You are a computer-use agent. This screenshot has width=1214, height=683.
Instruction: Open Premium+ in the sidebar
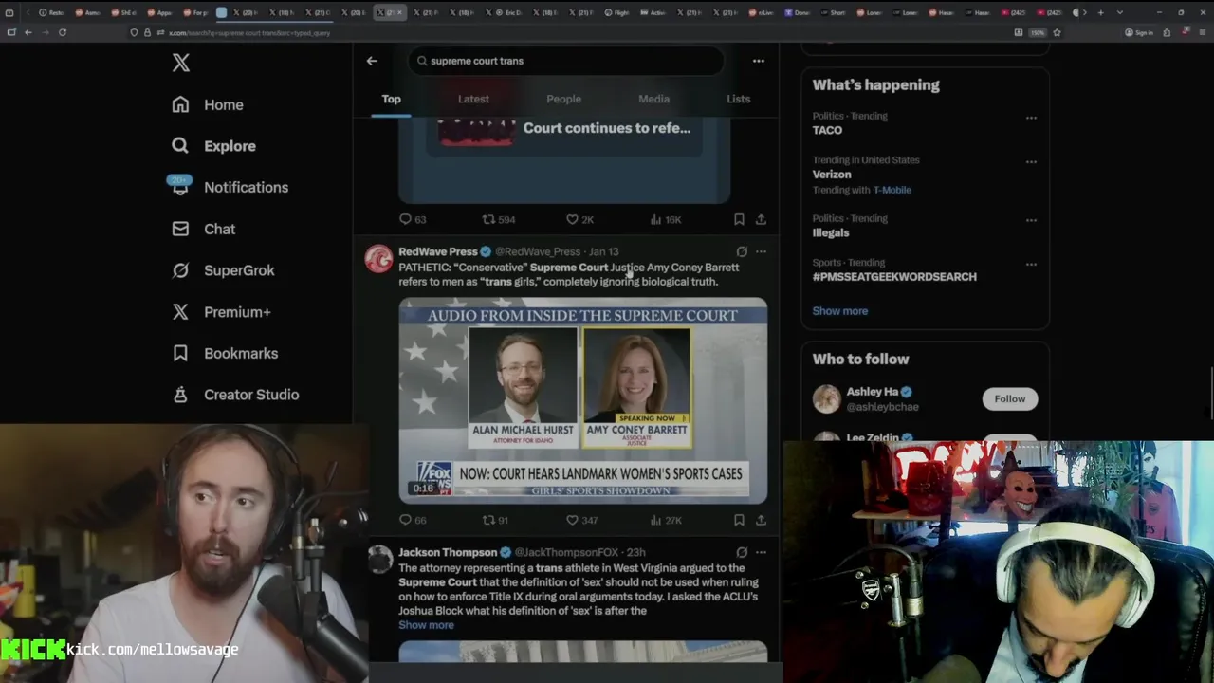pyautogui.click(x=221, y=311)
